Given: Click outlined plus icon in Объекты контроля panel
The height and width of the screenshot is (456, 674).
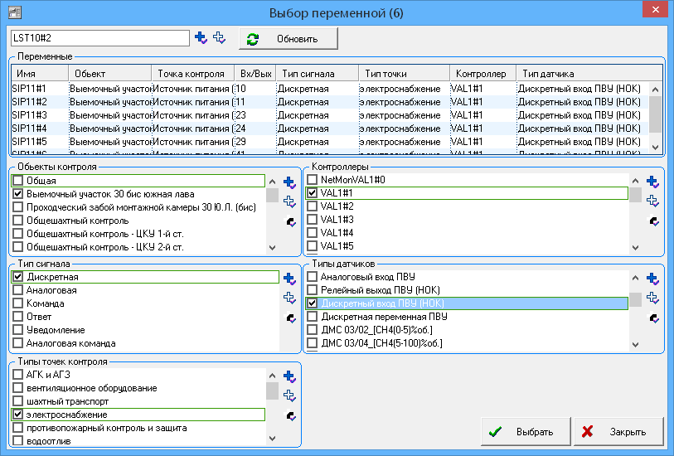Looking at the screenshot, I should point(289,201).
